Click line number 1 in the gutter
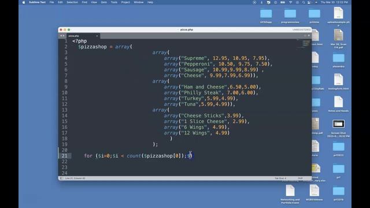 coord(66,41)
